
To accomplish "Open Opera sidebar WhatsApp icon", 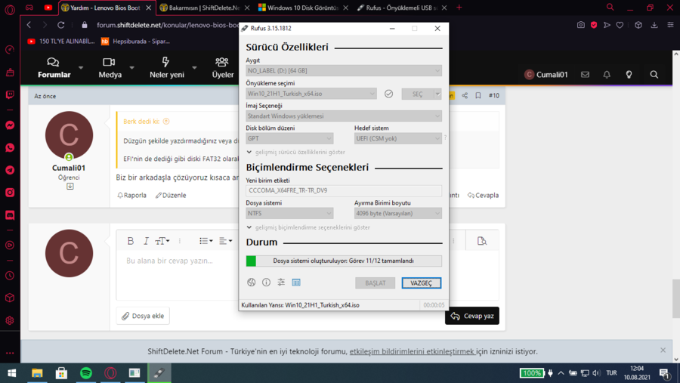I will click(x=10, y=148).
